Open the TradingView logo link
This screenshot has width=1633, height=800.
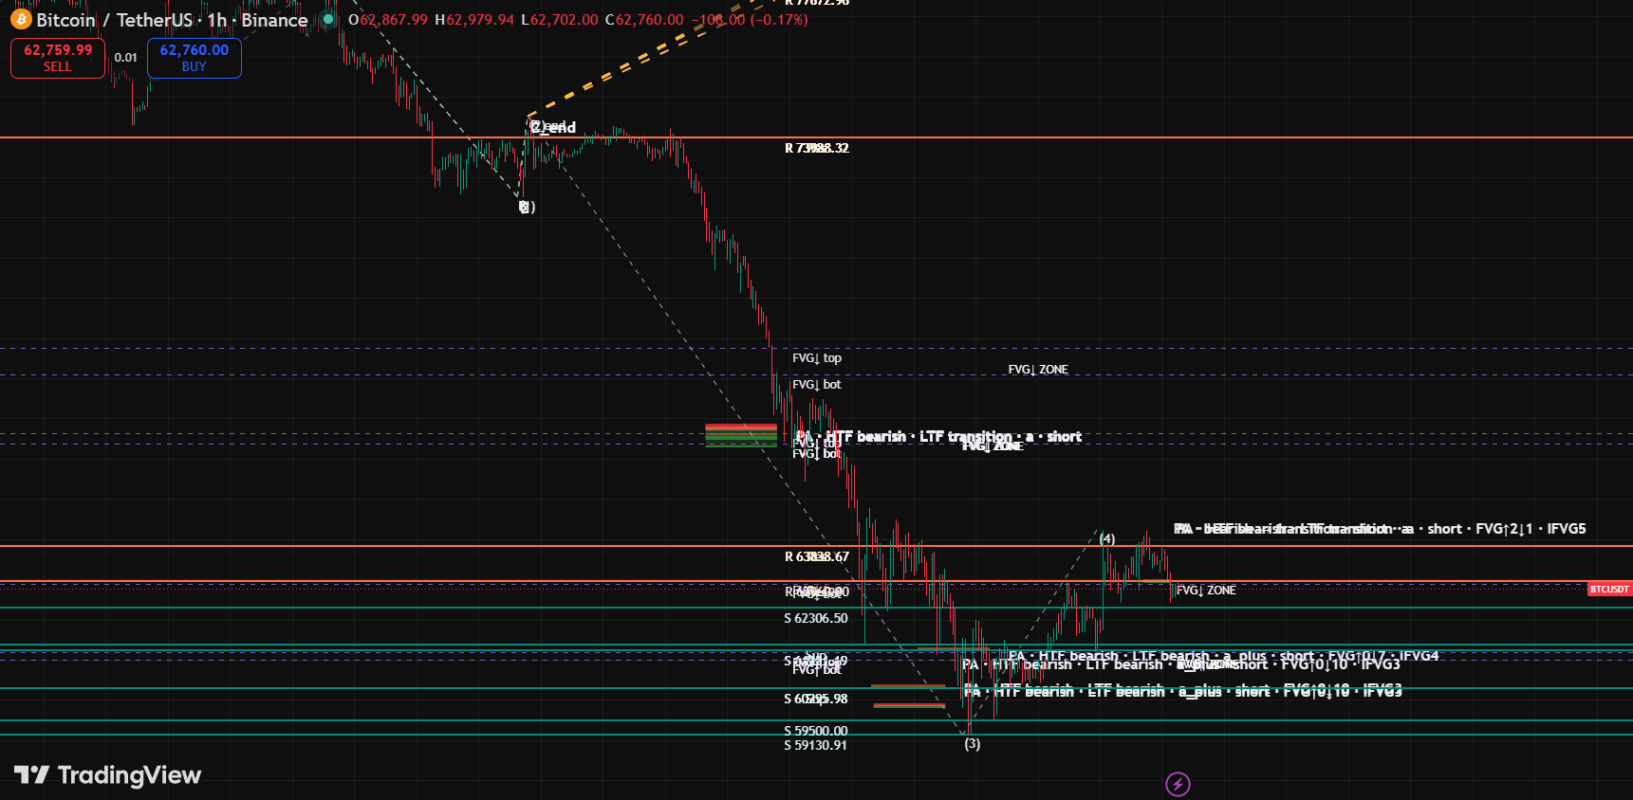(107, 775)
